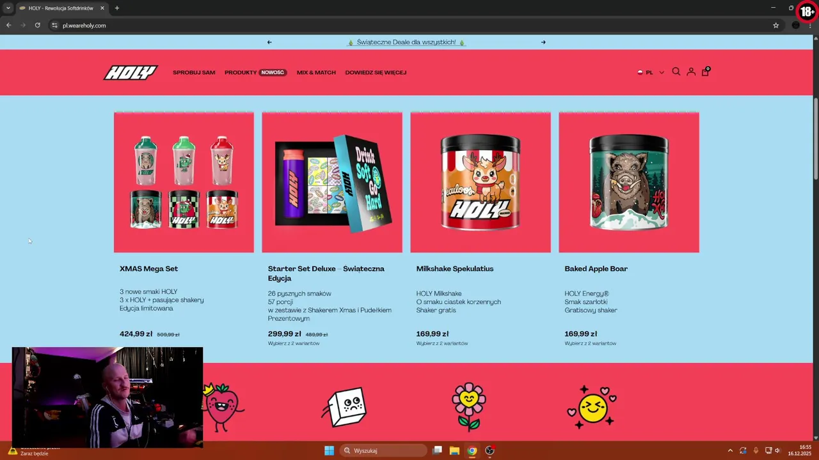
Task: Click the page vertical scrollbar thumb
Action: pos(816,139)
